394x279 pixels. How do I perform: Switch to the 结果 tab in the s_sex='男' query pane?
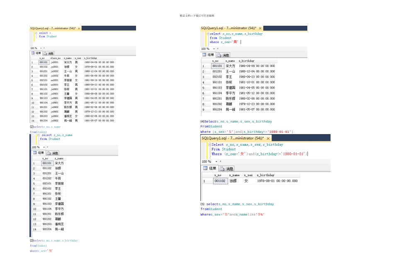[209, 55]
